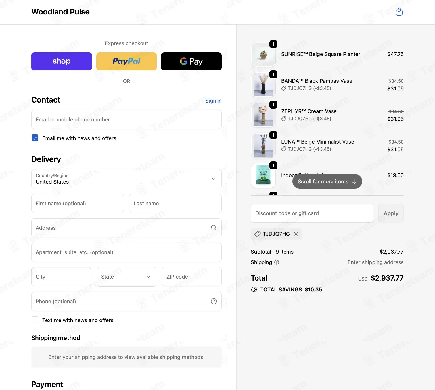The width and height of the screenshot is (435, 390).
Task: Click the Woodland Pulse store title
Action: pos(60,12)
